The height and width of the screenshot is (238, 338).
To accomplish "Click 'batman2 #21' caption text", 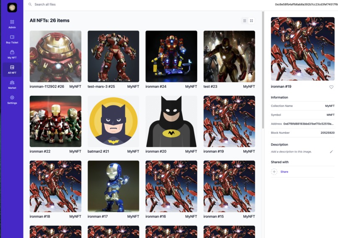I will click(98, 151).
